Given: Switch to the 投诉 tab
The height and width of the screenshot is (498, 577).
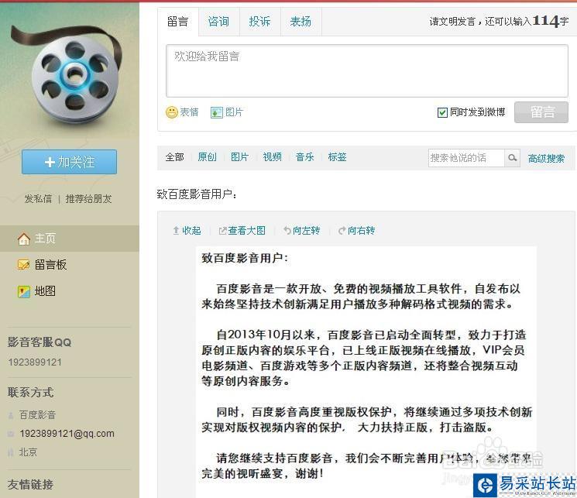Looking at the screenshot, I should (x=259, y=22).
